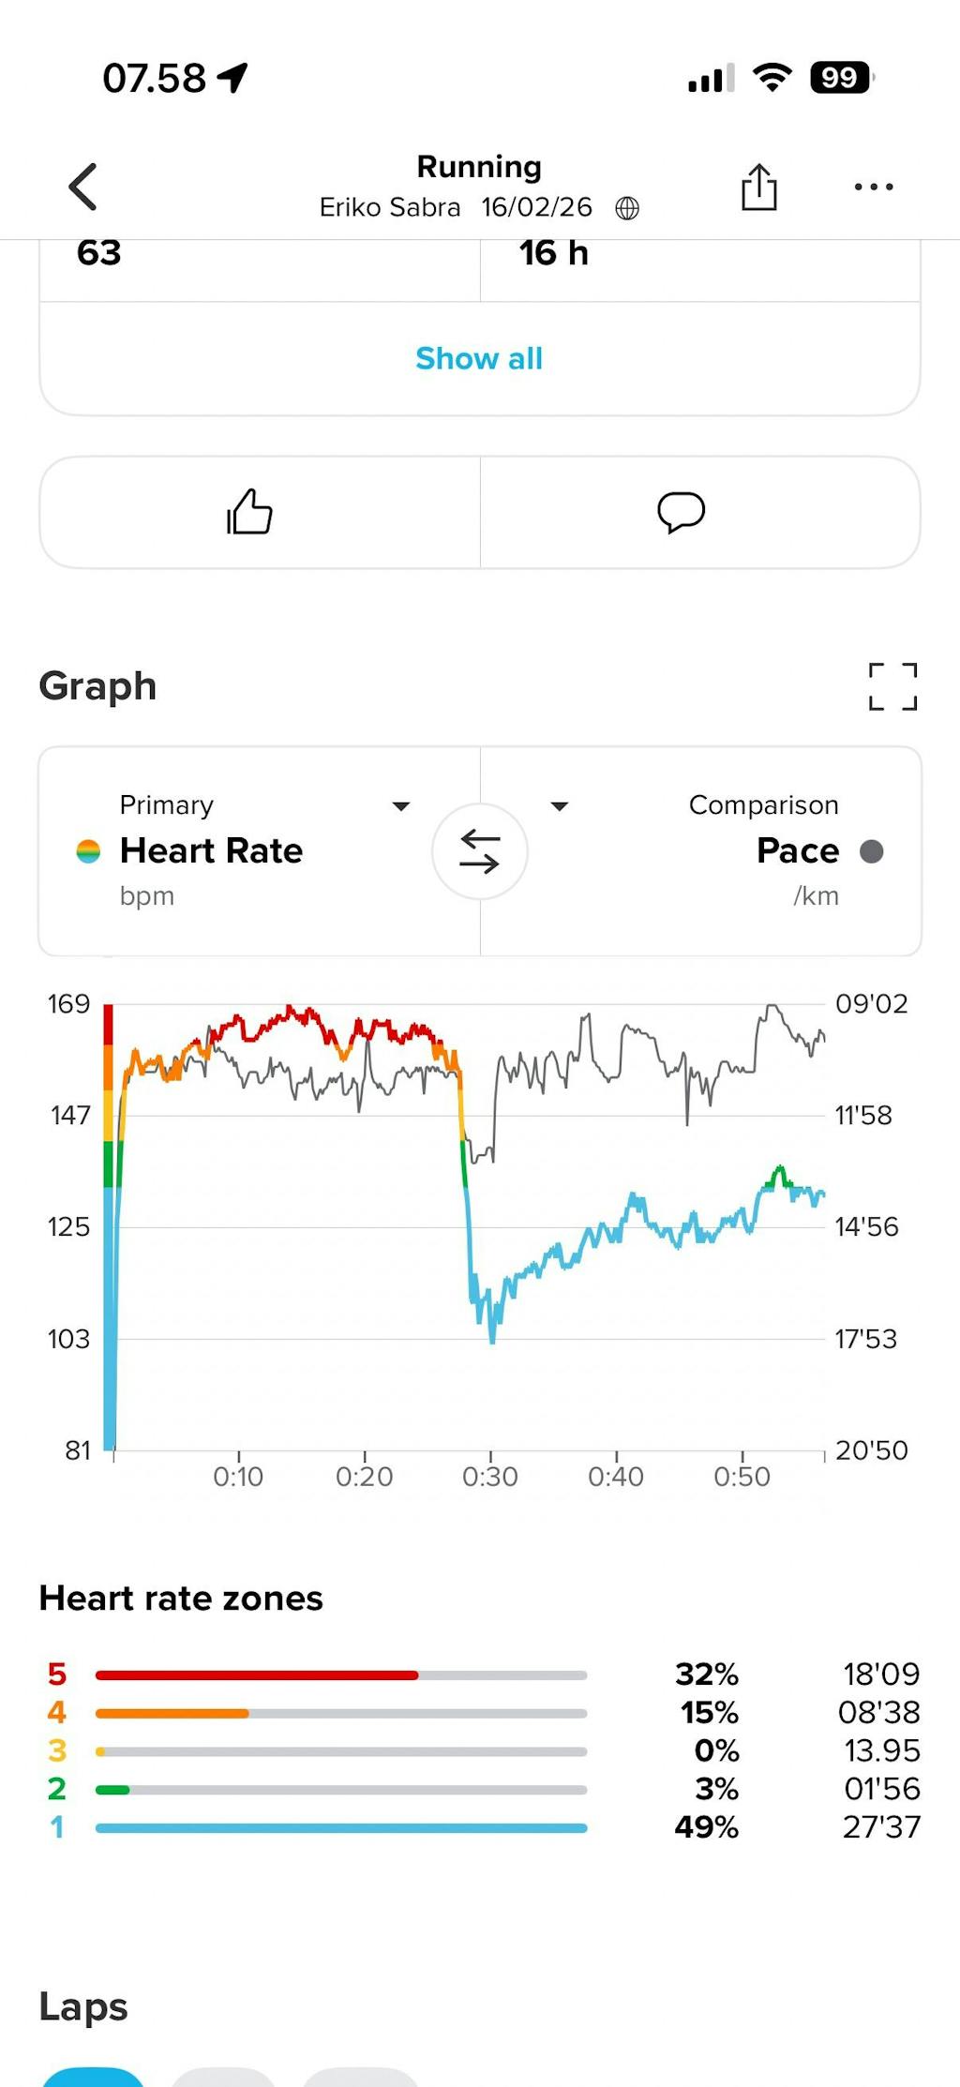Image resolution: width=960 pixels, height=2087 pixels.
Task: Tap the gray Pace color dot
Action: [872, 851]
